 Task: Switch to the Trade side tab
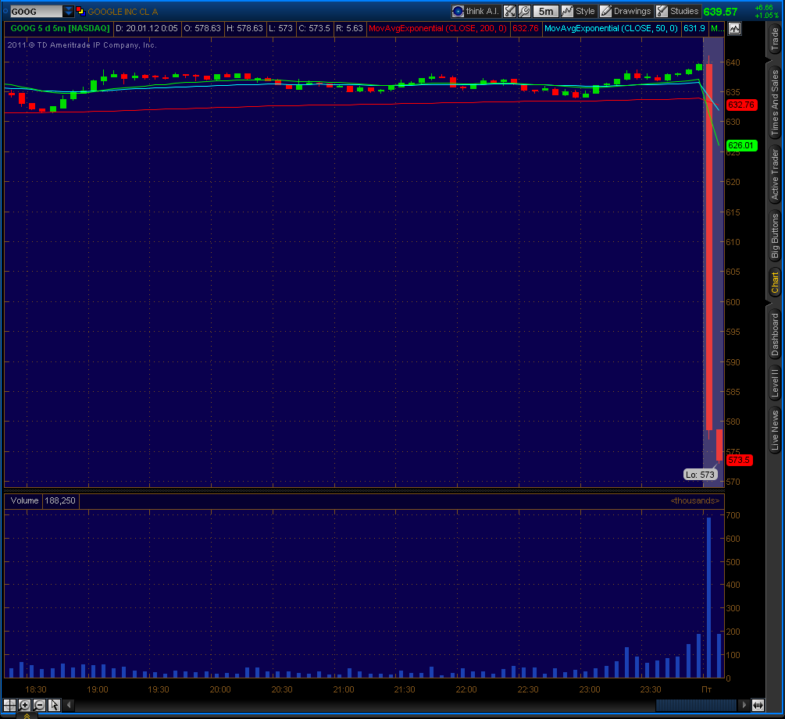[x=775, y=39]
